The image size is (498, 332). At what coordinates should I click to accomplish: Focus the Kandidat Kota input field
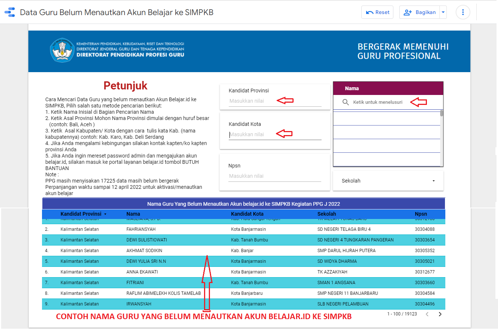click(275, 134)
